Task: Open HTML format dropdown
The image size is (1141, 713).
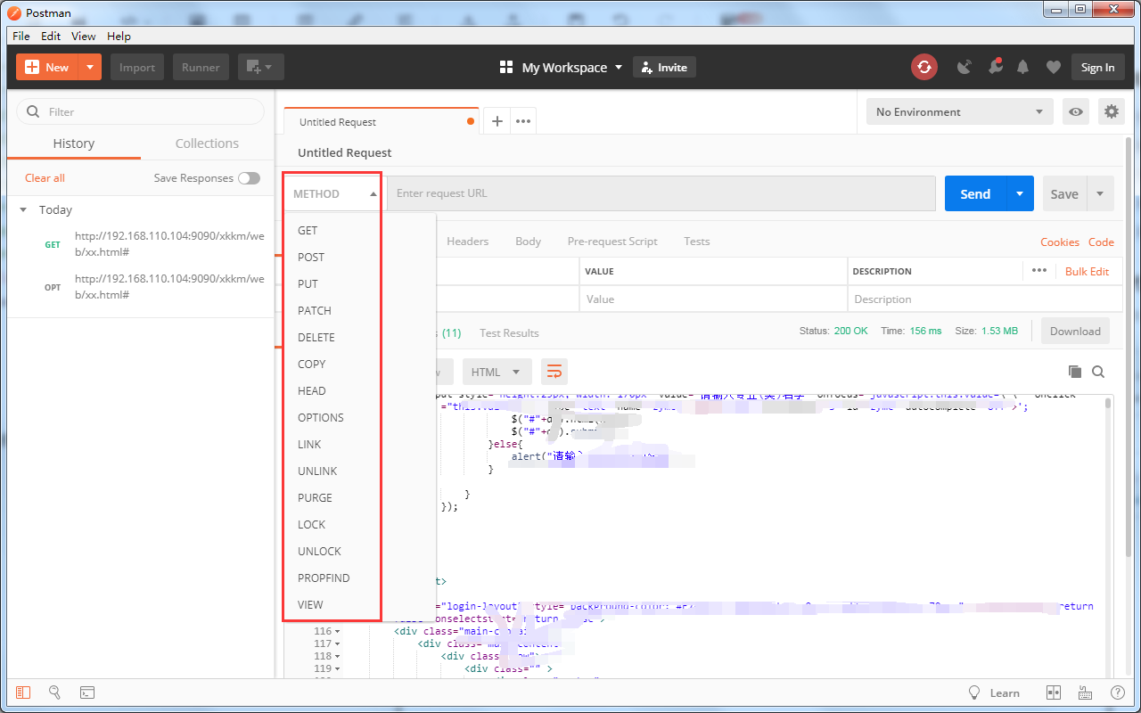Action: pos(497,372)
